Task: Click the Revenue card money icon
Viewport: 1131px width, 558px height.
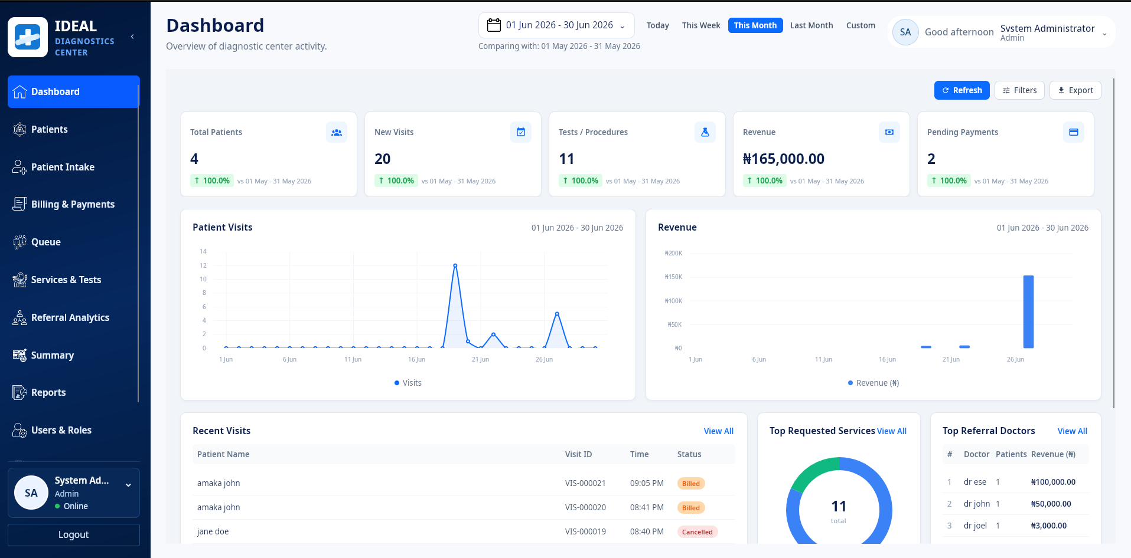Action: (x=889, y=132)
